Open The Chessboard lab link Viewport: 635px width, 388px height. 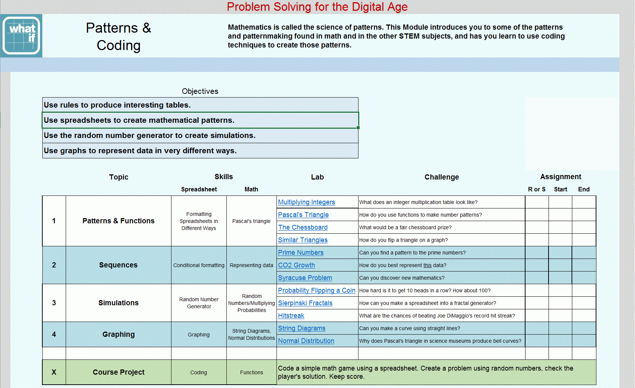coord(303,227)
